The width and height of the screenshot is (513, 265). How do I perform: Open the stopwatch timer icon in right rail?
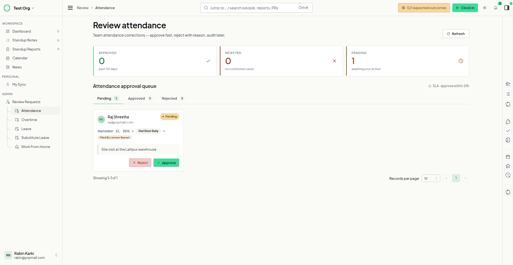pyautogui.click(x=508, y=122)
